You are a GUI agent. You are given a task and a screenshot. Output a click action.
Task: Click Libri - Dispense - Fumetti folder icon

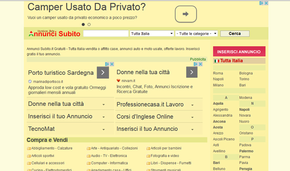[x=148, y=163]
